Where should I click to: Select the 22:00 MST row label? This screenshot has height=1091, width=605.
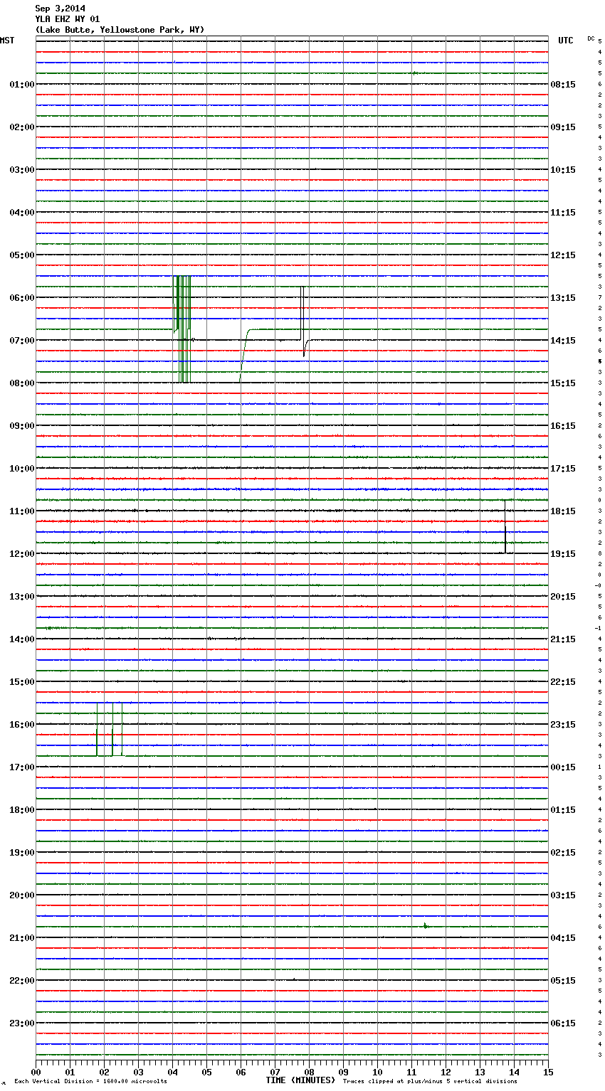(x=22, y=981)
